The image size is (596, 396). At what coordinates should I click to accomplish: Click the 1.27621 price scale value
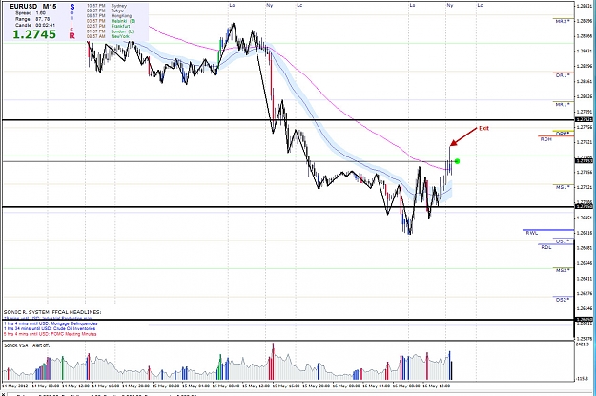click(585, 142)
